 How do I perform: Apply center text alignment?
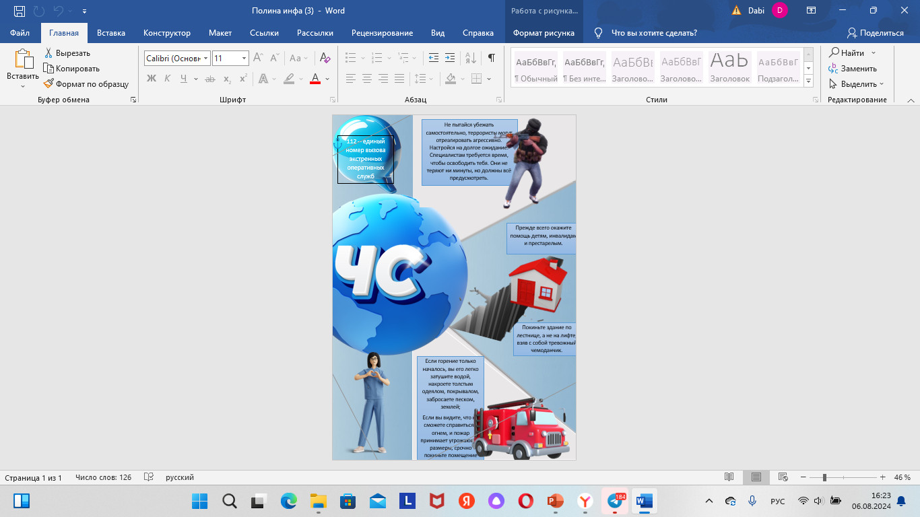[367, 79]
